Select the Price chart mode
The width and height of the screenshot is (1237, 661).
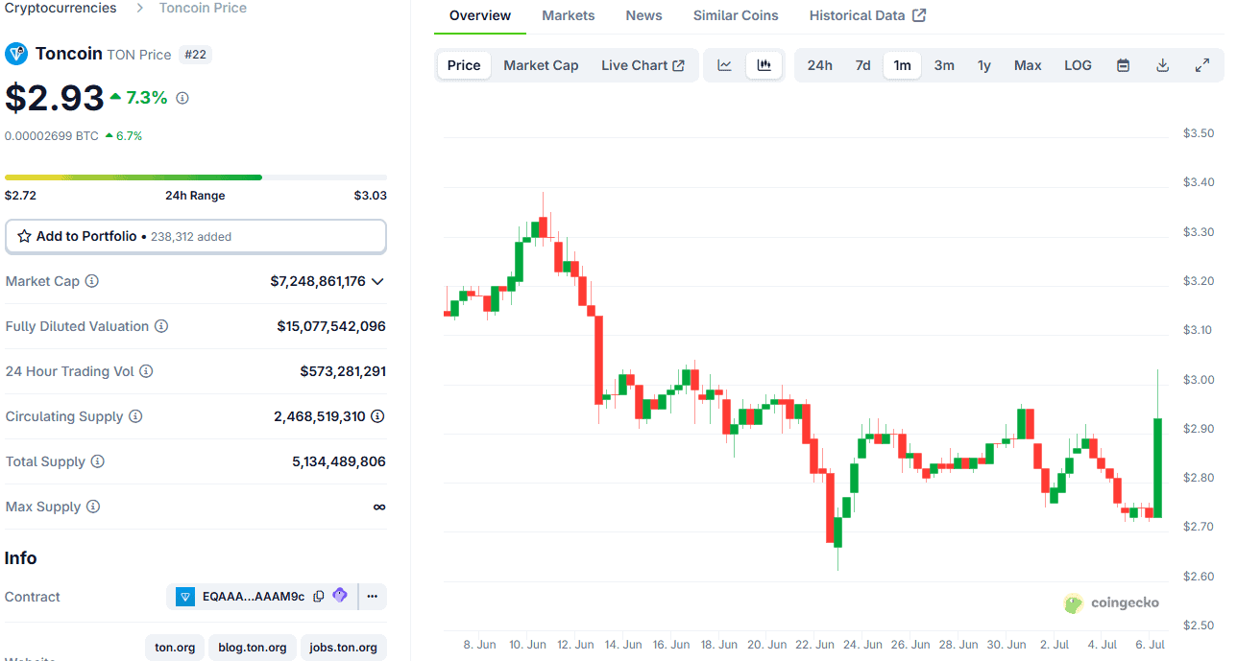[x=464, y=65]
